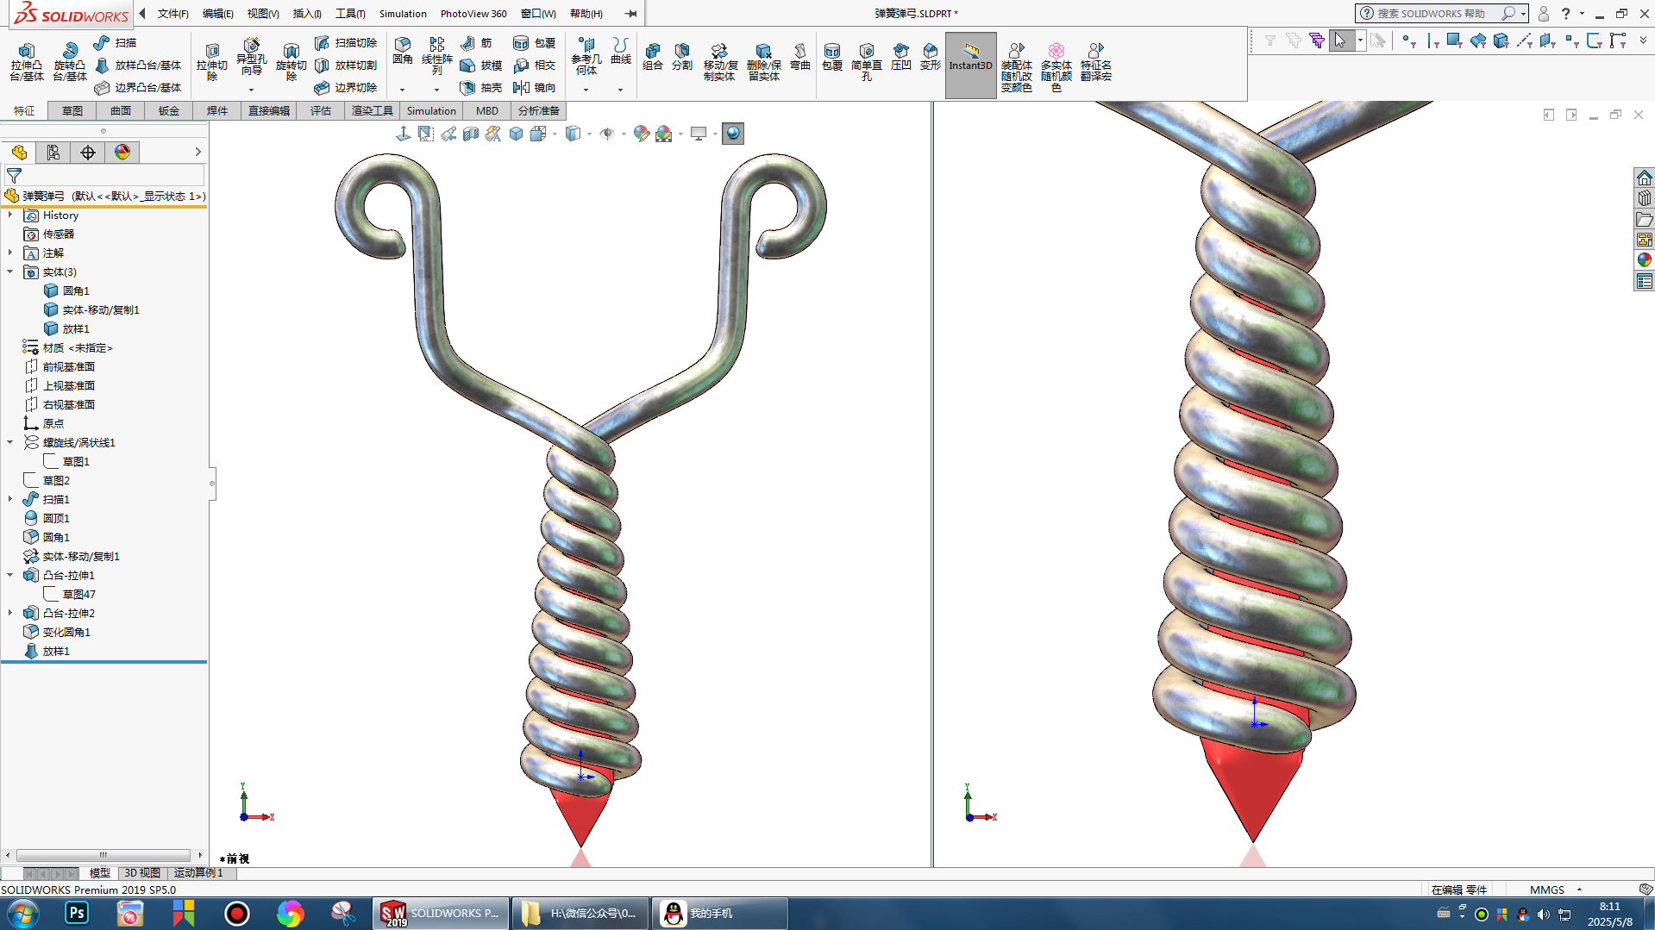
Task: Open the DisplayManager appearance tab icon
Action: (x=122, y=153)
